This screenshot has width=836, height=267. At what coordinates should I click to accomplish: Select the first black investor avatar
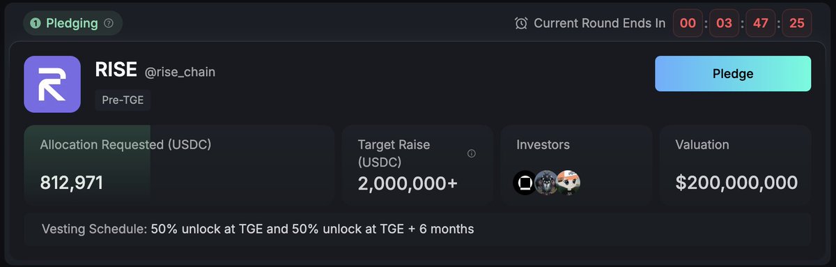[525, 183]
